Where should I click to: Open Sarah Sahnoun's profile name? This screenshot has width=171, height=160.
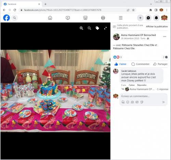tap(129, 71)
